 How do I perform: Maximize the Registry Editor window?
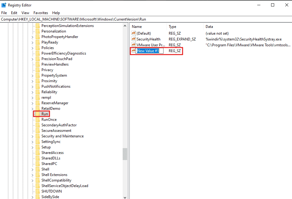pos(273,5)
